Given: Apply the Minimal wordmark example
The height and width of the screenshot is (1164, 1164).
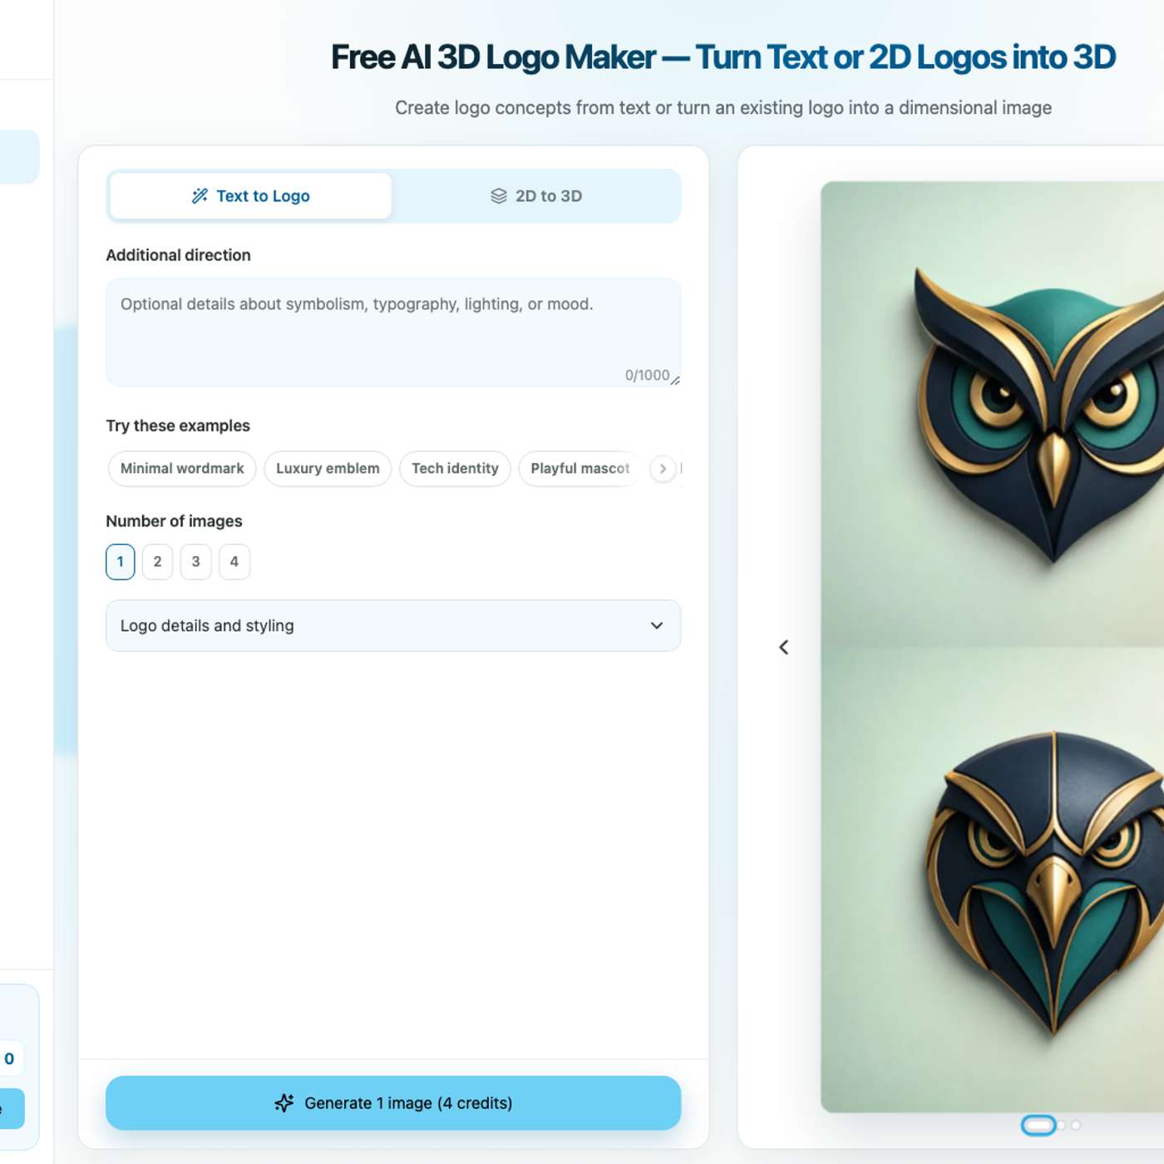Looking at the screenshot, I should coord(182,469).
